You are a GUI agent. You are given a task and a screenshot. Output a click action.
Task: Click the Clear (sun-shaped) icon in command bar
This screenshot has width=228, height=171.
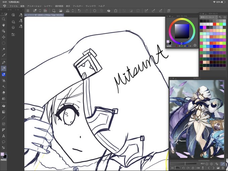pyautogui.click(x=95, y=11)
